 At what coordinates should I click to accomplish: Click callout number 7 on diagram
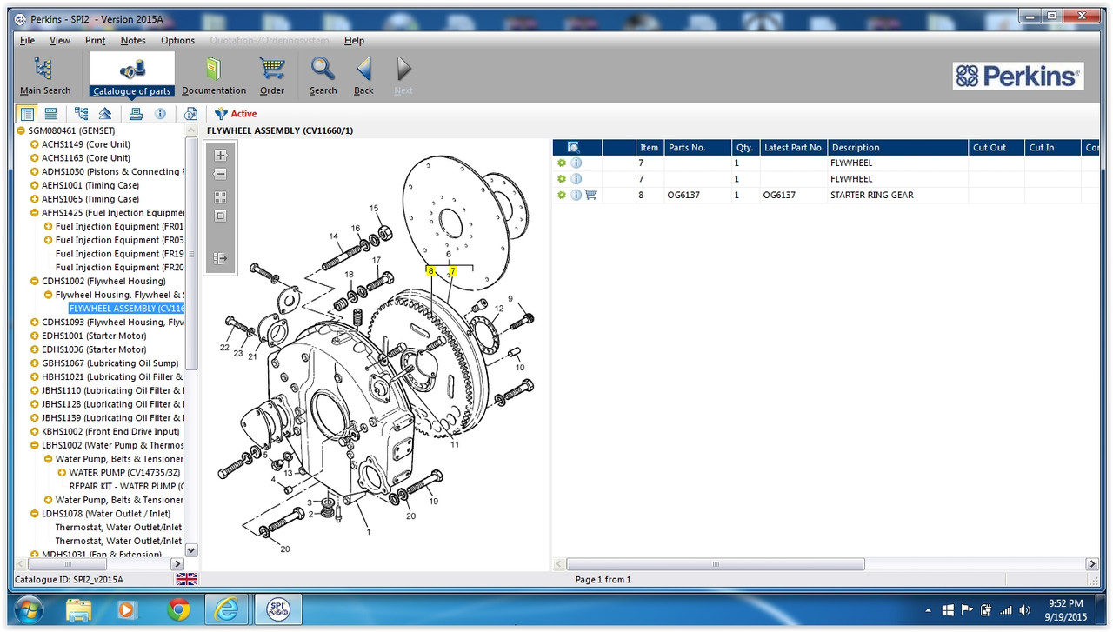(452, 271)
